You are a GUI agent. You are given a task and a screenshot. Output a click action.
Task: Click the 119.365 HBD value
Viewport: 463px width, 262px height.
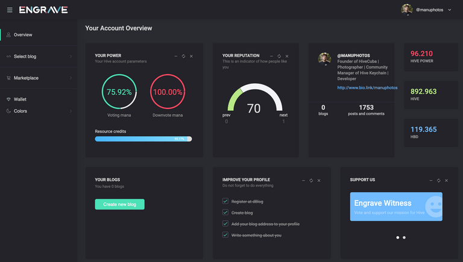pos(423,129)
